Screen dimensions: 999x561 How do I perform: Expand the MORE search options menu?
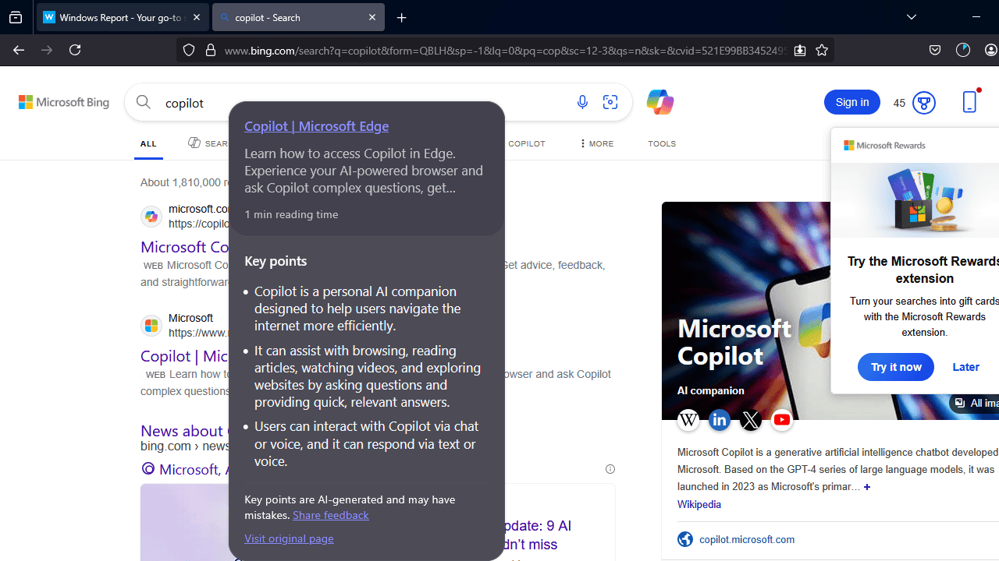(596, 144)
